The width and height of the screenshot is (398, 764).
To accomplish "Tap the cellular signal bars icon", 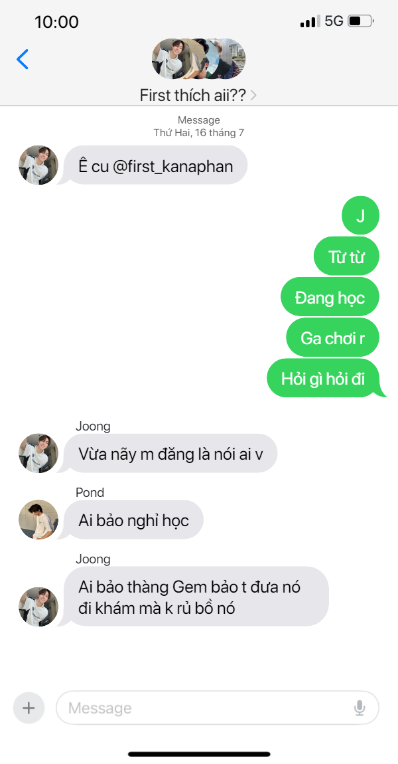I will click(310, 21).
